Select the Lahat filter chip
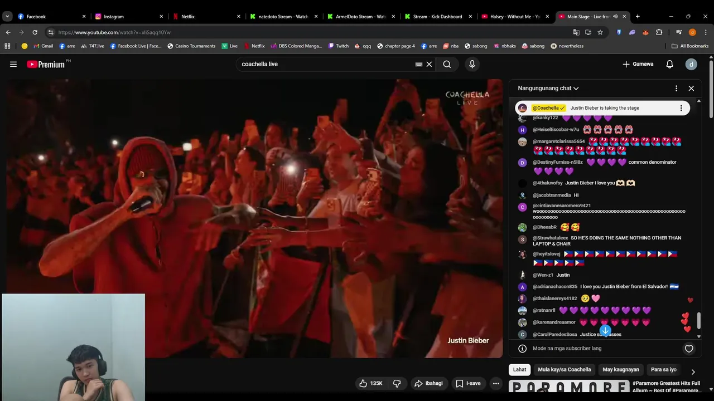The image size is (714, 401). pyautogui.click(x=519, y=370)
